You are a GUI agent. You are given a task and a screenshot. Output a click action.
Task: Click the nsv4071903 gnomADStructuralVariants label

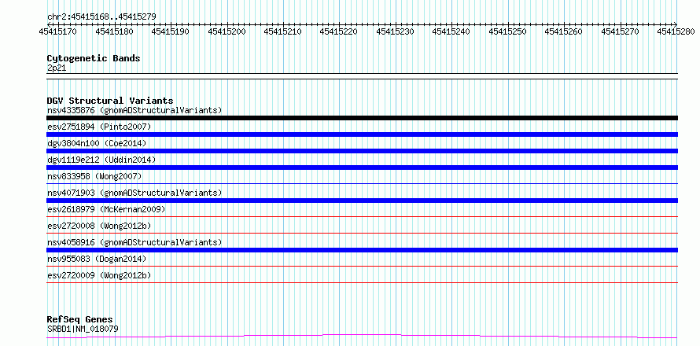point(134,193)
